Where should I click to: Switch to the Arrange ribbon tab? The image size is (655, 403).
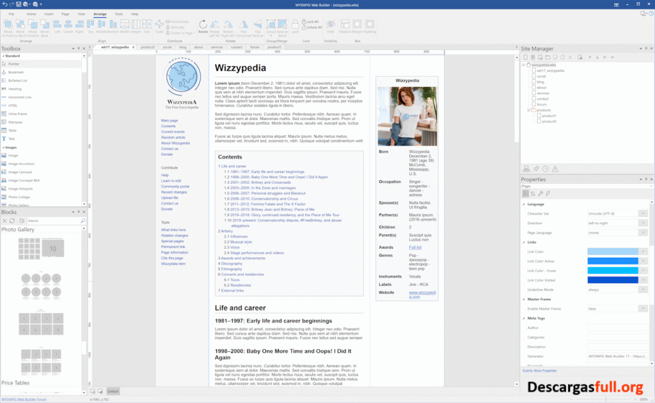pos(100,13)
